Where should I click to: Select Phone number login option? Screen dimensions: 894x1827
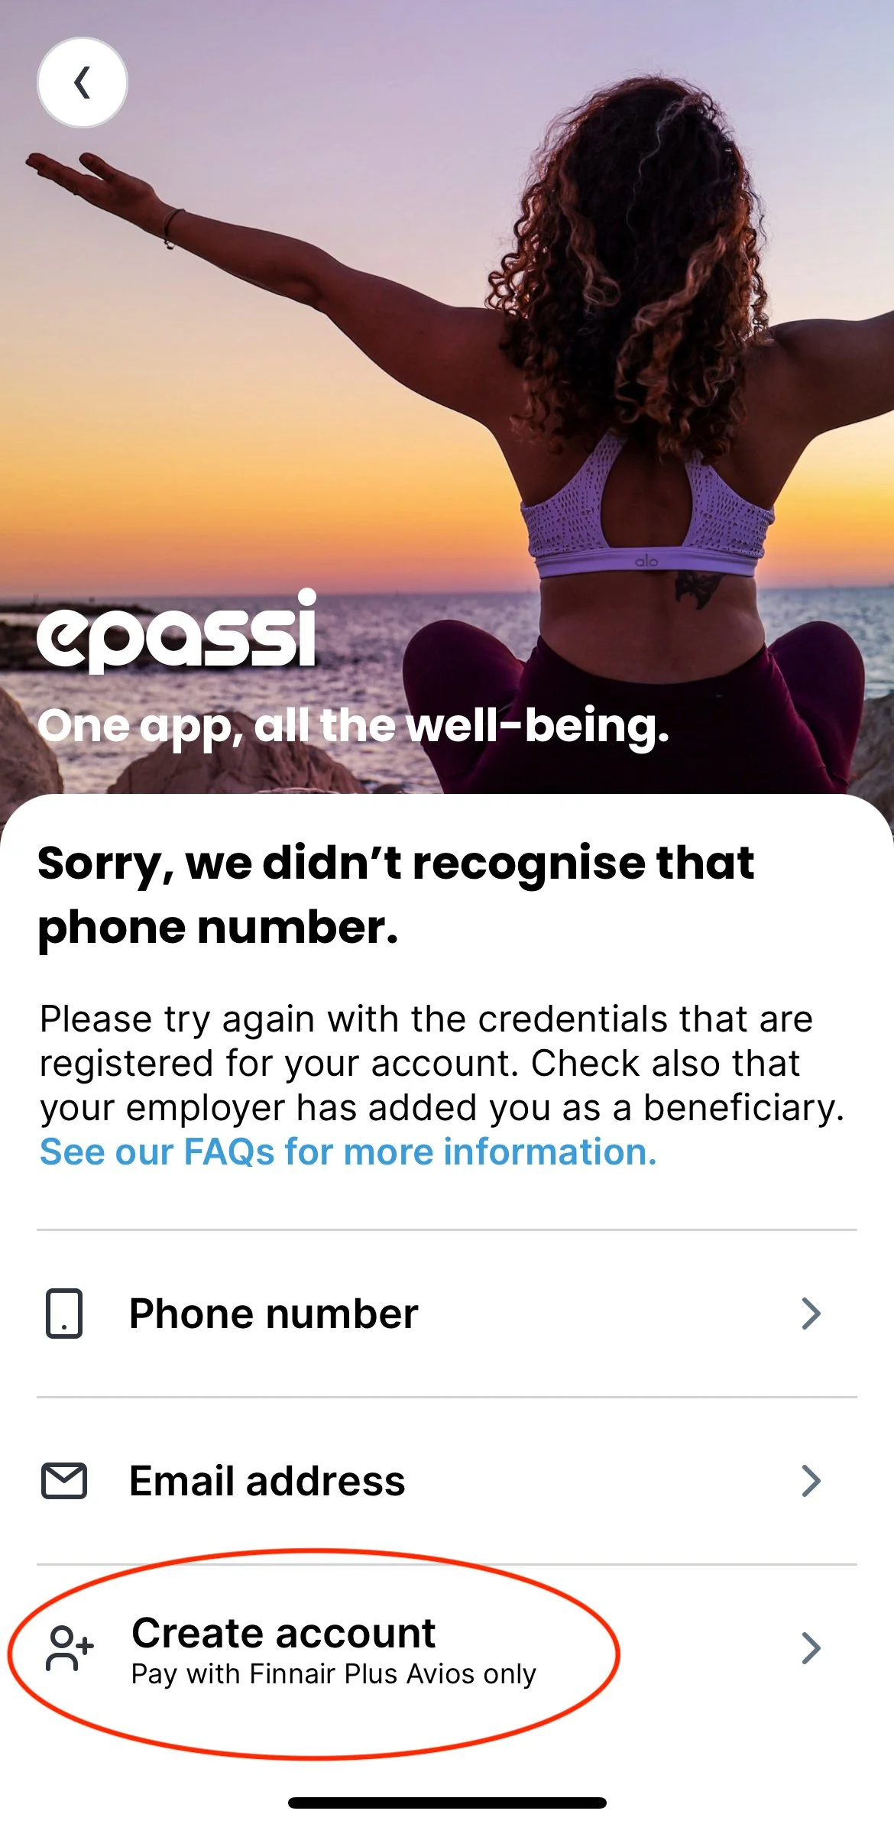point(447,1314)
